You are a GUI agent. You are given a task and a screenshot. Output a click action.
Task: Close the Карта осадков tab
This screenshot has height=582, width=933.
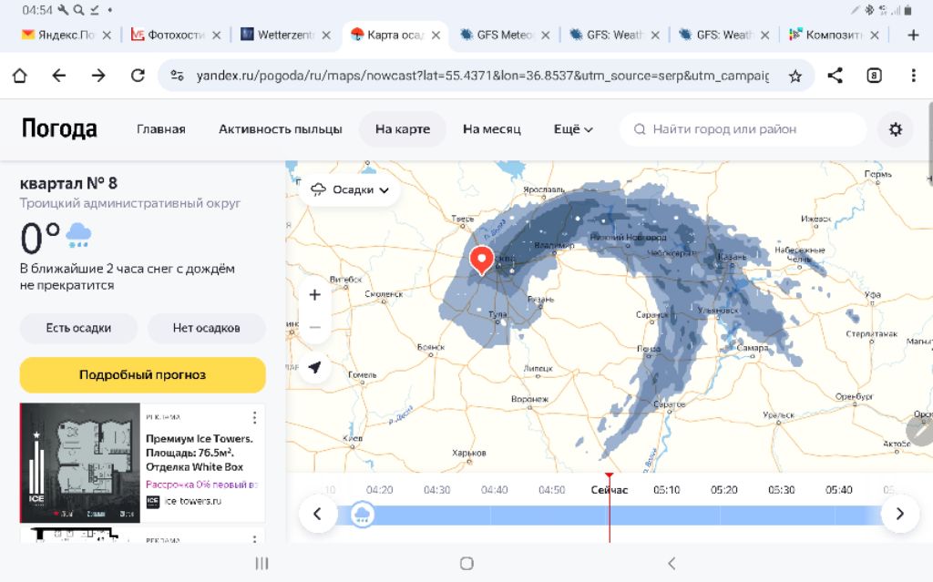pyautogui.click(x=436, y=36)
